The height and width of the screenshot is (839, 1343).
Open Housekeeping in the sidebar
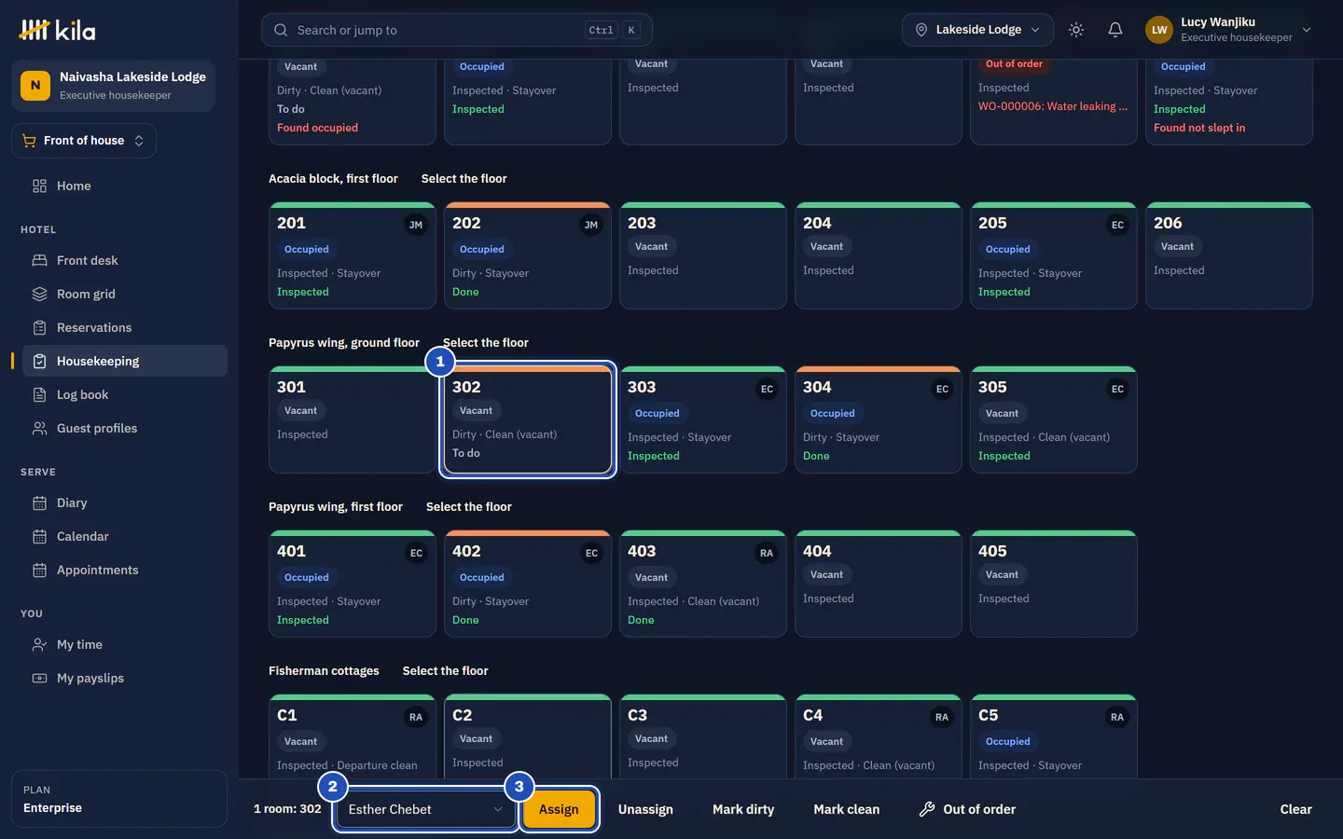click(x=124, y=361)
